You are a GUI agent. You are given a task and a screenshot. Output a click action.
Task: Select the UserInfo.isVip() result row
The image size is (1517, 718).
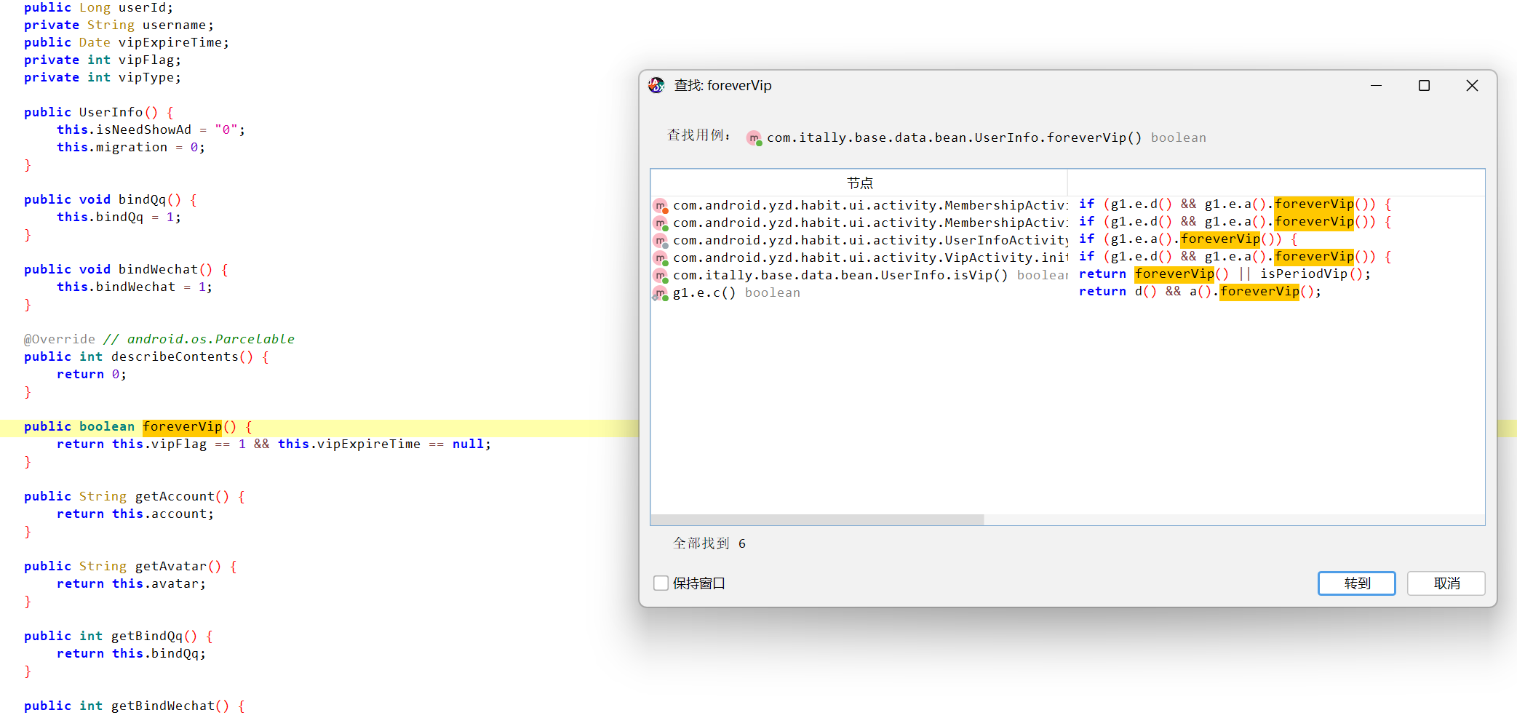click(840, 276)
